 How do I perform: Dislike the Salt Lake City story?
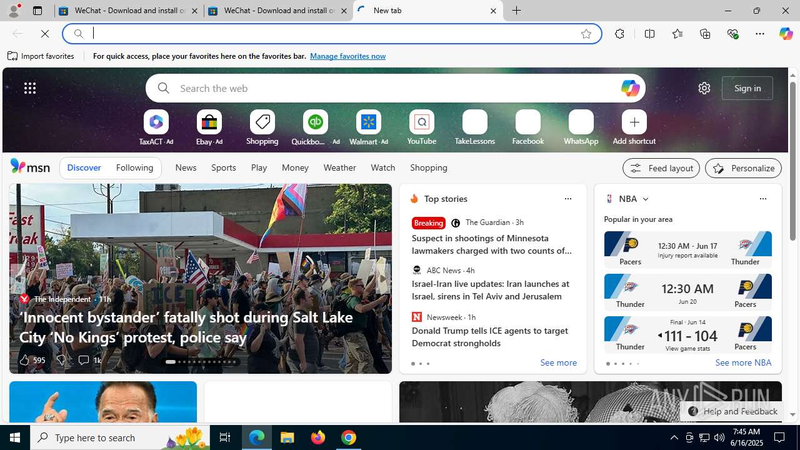[61, 360]
